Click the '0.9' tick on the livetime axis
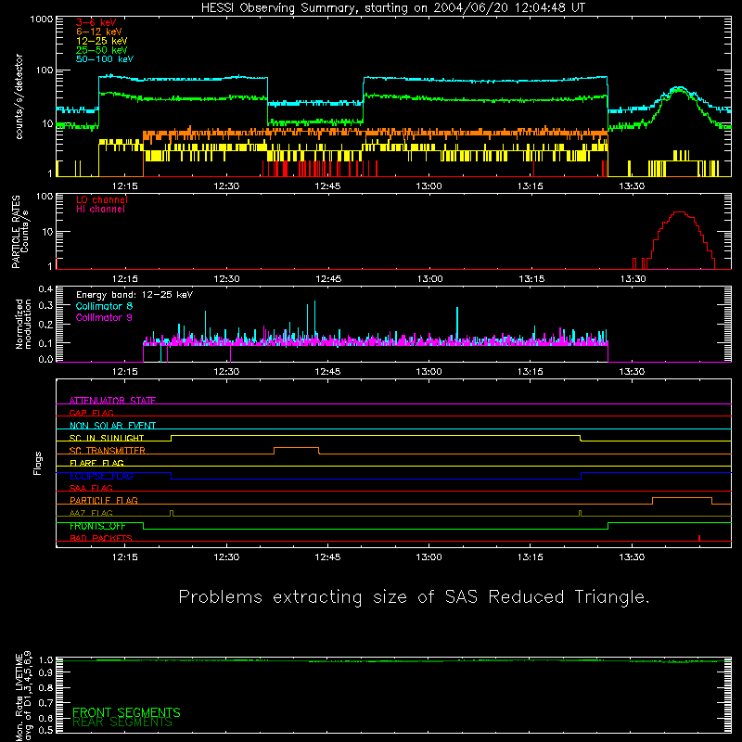 coord(45,672)
